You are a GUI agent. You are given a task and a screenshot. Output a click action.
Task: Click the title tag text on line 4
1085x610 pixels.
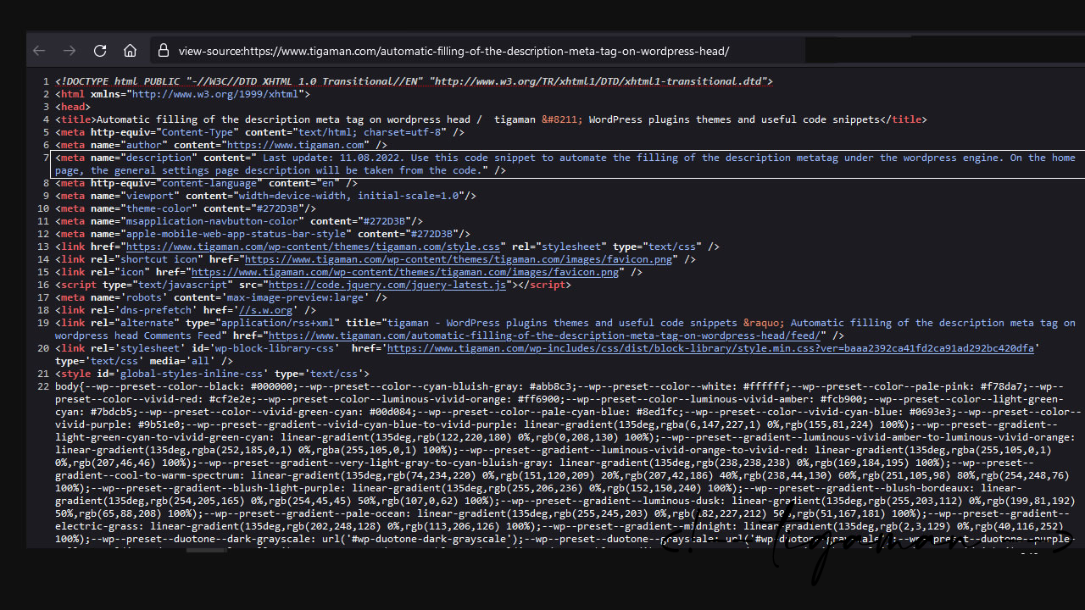coord(491,119)
